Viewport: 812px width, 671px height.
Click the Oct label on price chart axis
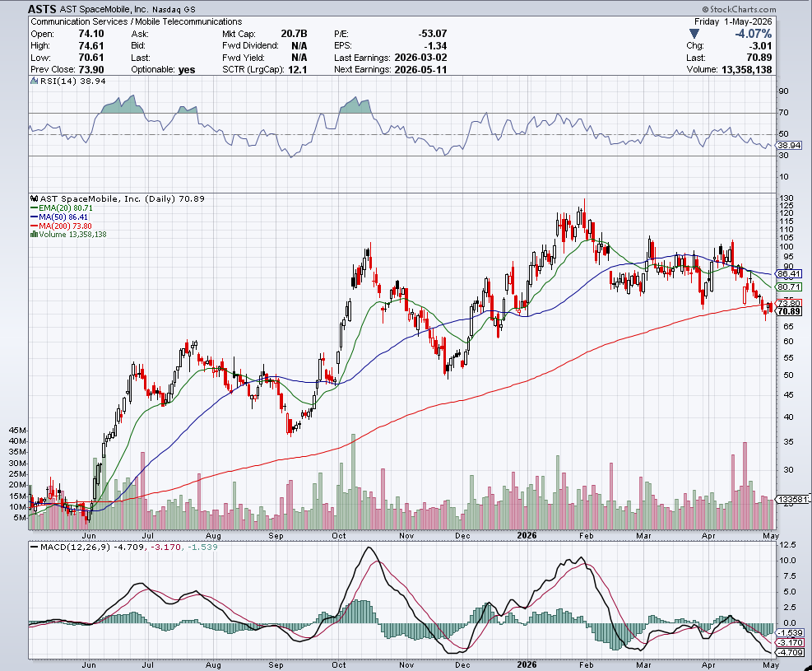point(339,535)
